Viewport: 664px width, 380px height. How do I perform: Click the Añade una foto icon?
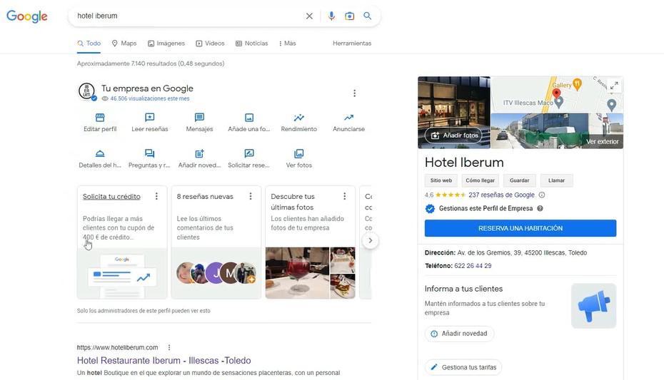click(x=249, y=118)
